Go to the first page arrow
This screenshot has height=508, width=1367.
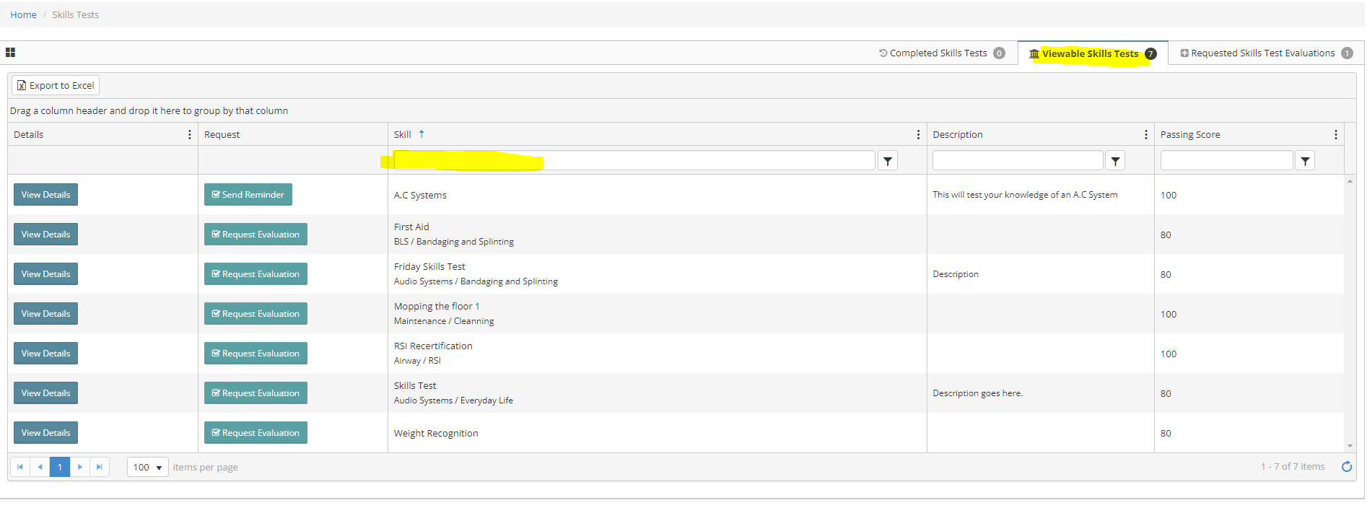pyautogui.click(x=20, y=467)
